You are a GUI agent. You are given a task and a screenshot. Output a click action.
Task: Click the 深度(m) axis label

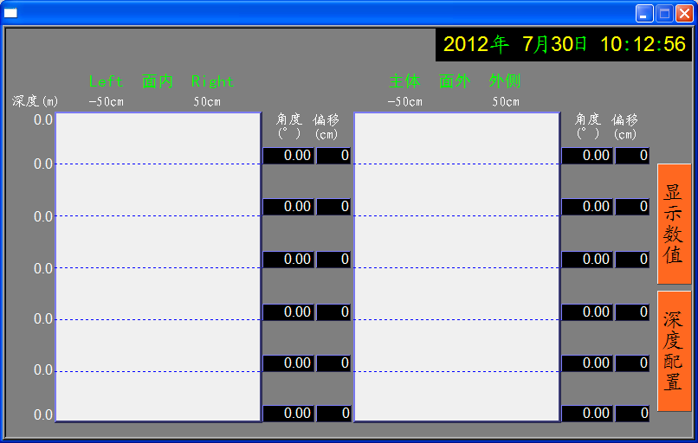pos(35,101)
